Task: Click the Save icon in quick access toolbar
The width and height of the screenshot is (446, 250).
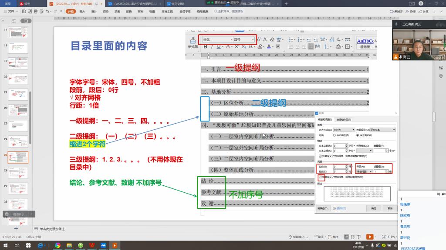Action: 24,11
